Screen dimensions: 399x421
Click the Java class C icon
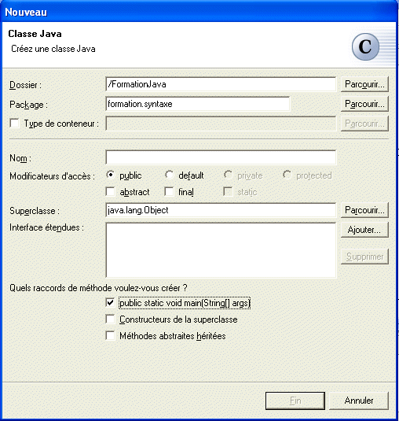coord(365,46)
